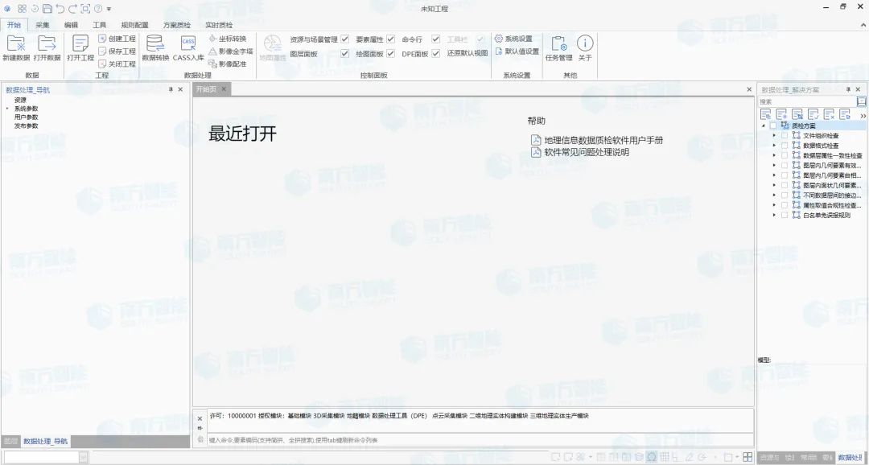Expand the 文件组织检查 node
Screen dimensions: 869x465
click(774, 136)
